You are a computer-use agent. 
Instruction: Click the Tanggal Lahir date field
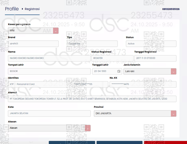107,71
